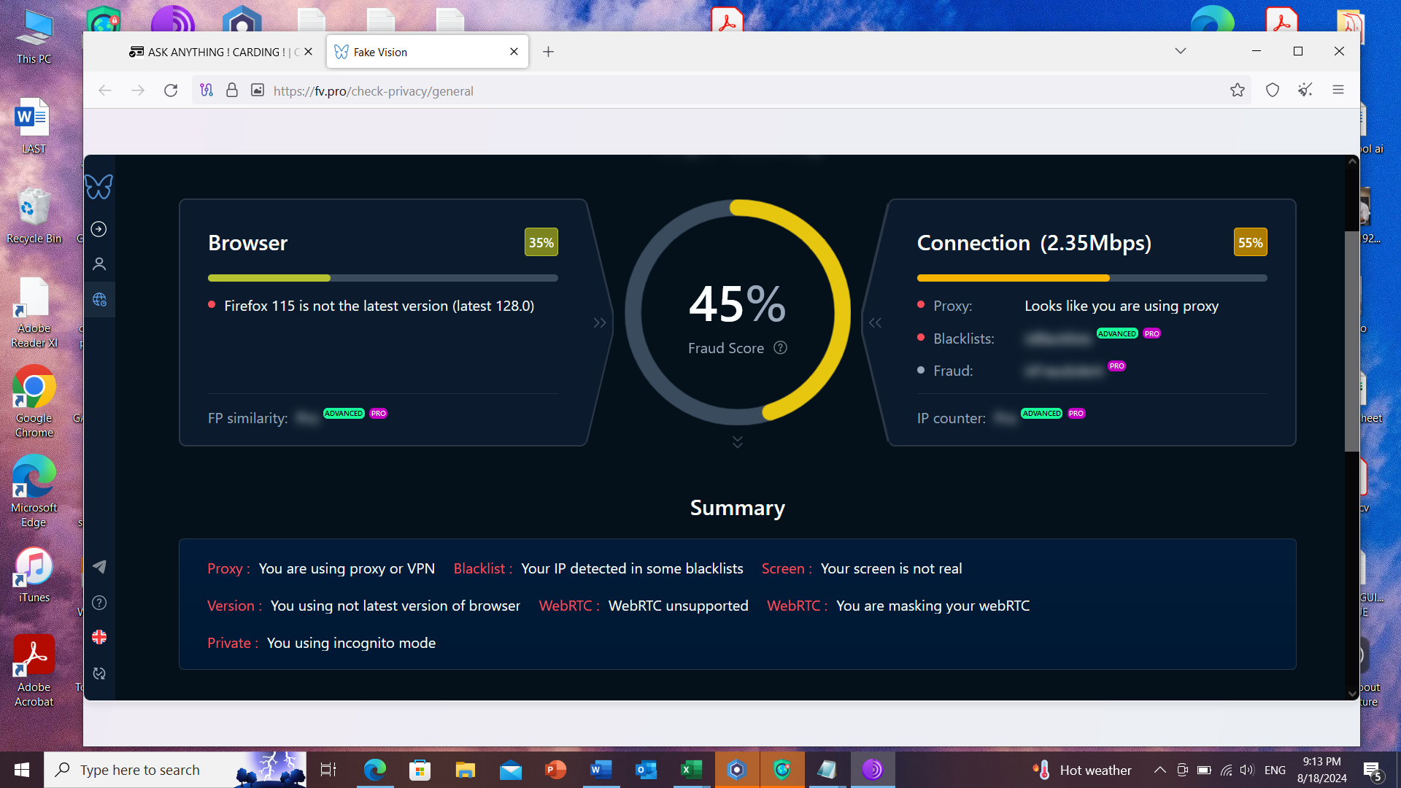Expand Connection panel left double-chevron
The image size is (1401, 788).
[x=875, y=322]
